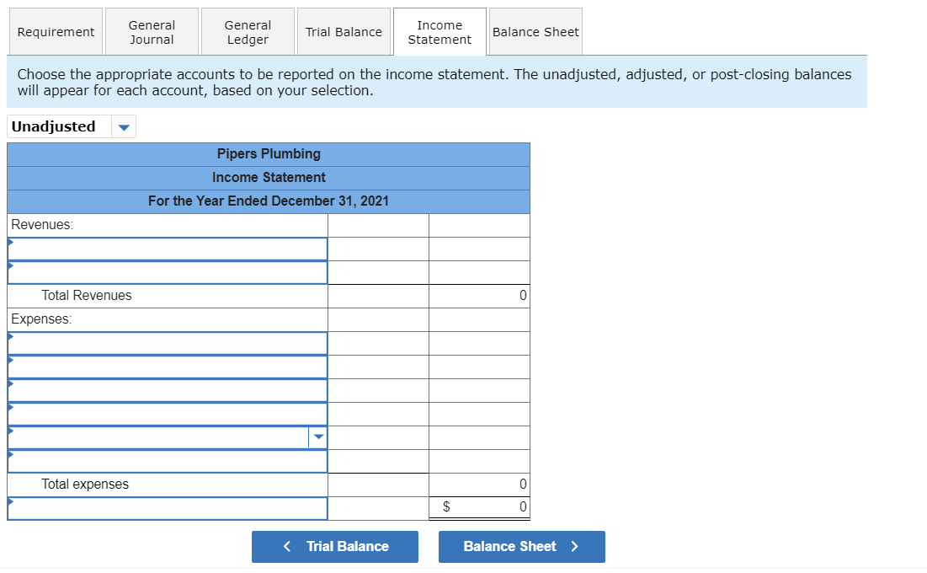The height and width of the screenshot is (573, 927).
Task: Click the first revenue account input field
Action: pyautogui.click(x=167, y=248)
